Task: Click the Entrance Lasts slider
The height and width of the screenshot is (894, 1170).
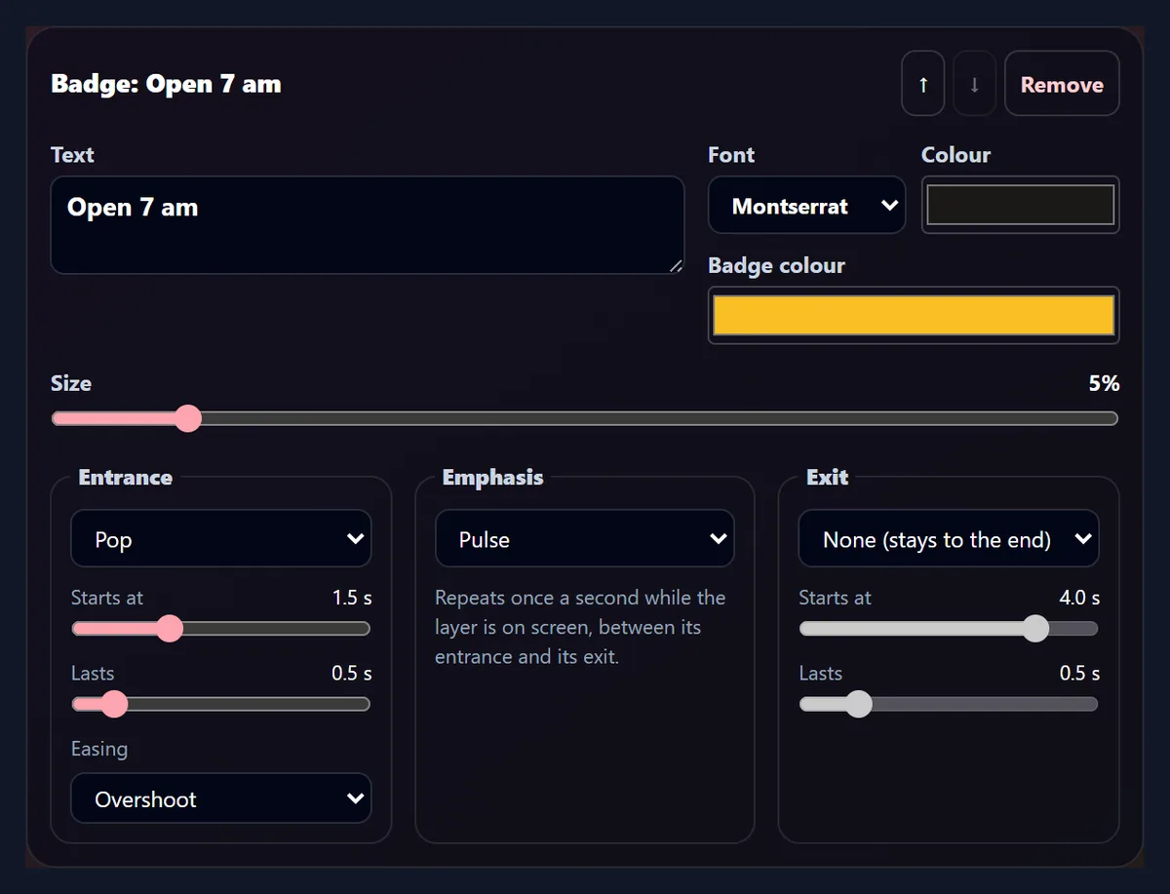Action: [221, 704]
